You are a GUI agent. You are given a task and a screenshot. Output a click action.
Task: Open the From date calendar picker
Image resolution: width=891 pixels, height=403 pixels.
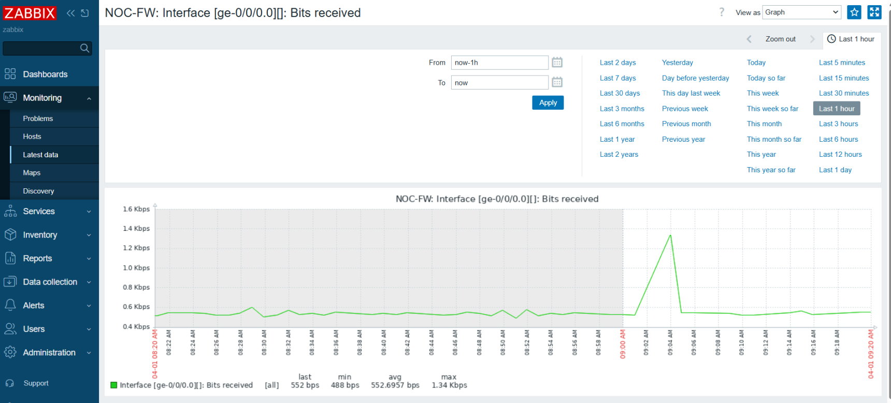pos(557,63)
